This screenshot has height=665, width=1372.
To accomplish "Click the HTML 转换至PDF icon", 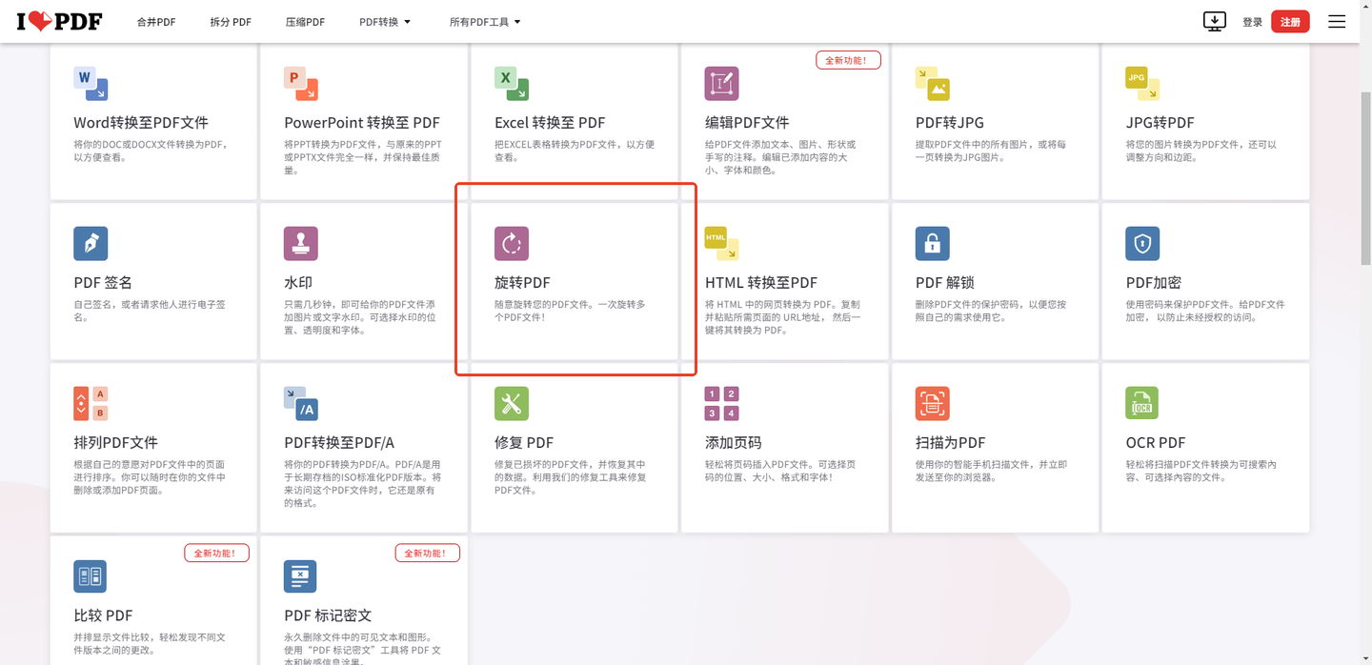I will click(721, 244).
